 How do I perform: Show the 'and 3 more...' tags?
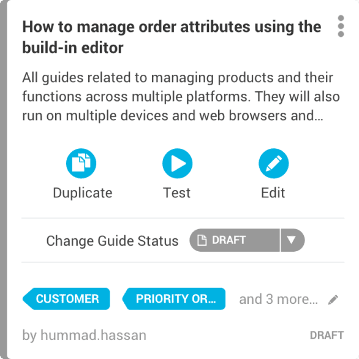[x=278, y=299]
